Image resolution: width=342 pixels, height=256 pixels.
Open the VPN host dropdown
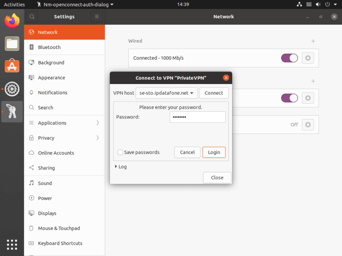[x=166, y=93]
